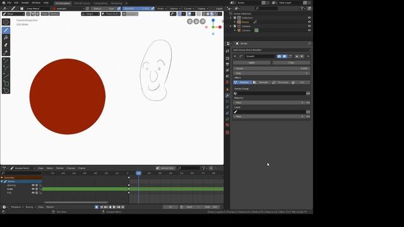Open the Front (X-Z) drawing plane dropdown
404x227 pixels.
pyautogui.click(x=111, y=14)
